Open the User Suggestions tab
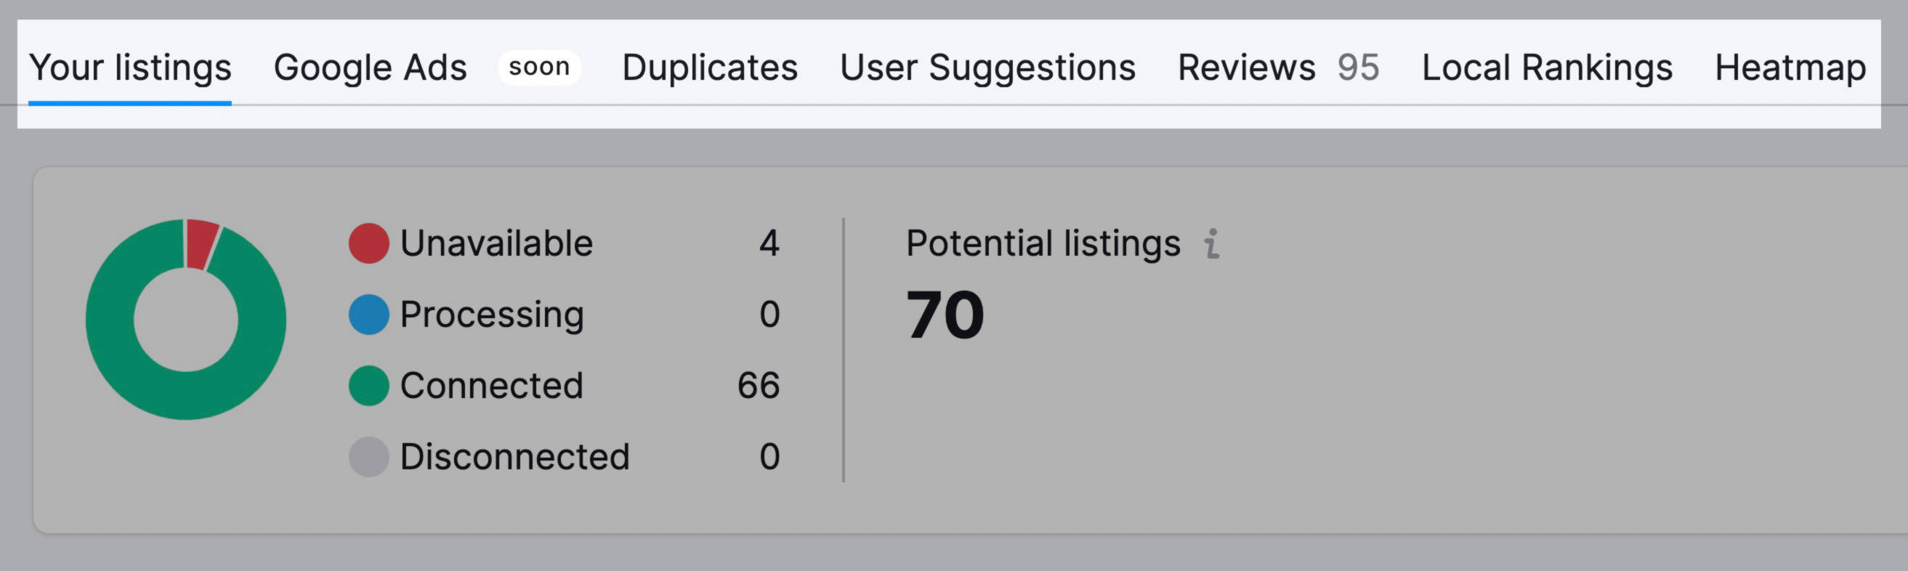Viewport: 1908px width, 571px height. [x=988, y=67]
